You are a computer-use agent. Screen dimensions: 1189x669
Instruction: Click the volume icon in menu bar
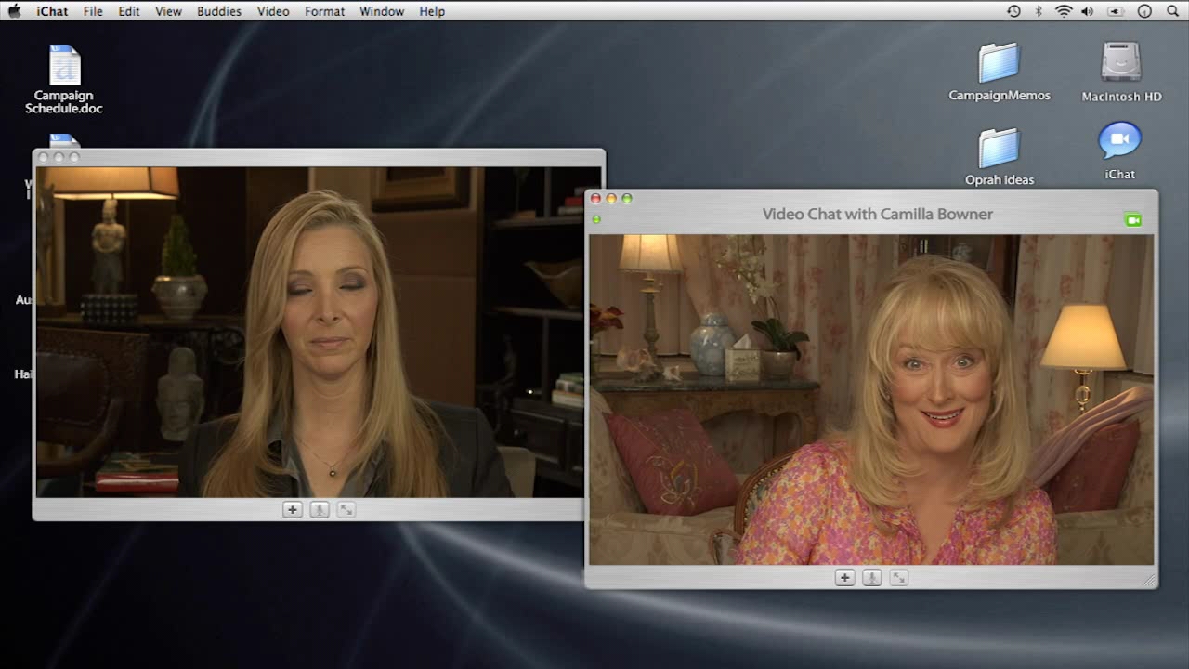pos(1088,11)
